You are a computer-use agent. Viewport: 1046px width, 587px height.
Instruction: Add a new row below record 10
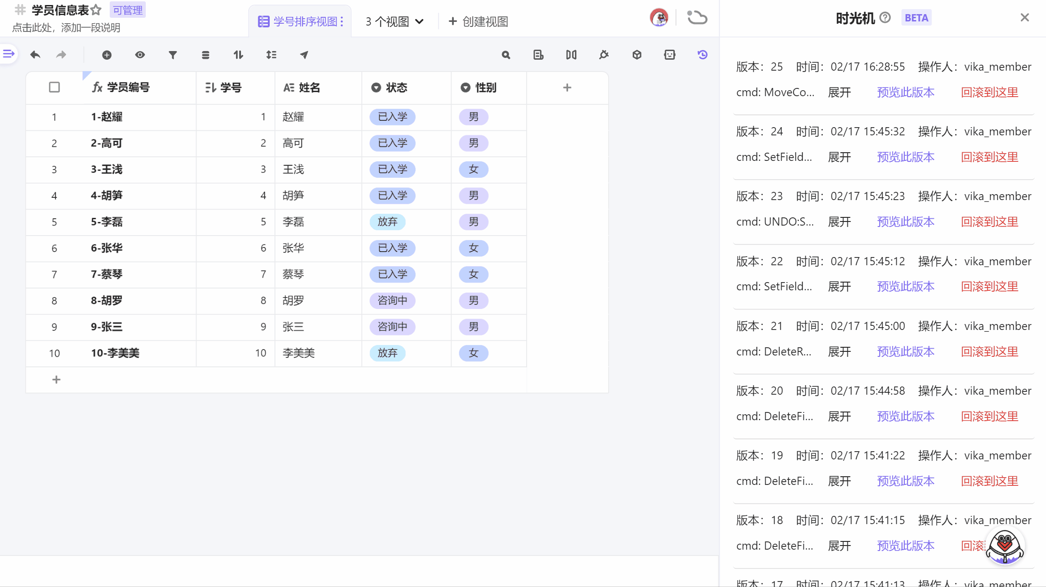click(x=56, y=380)
